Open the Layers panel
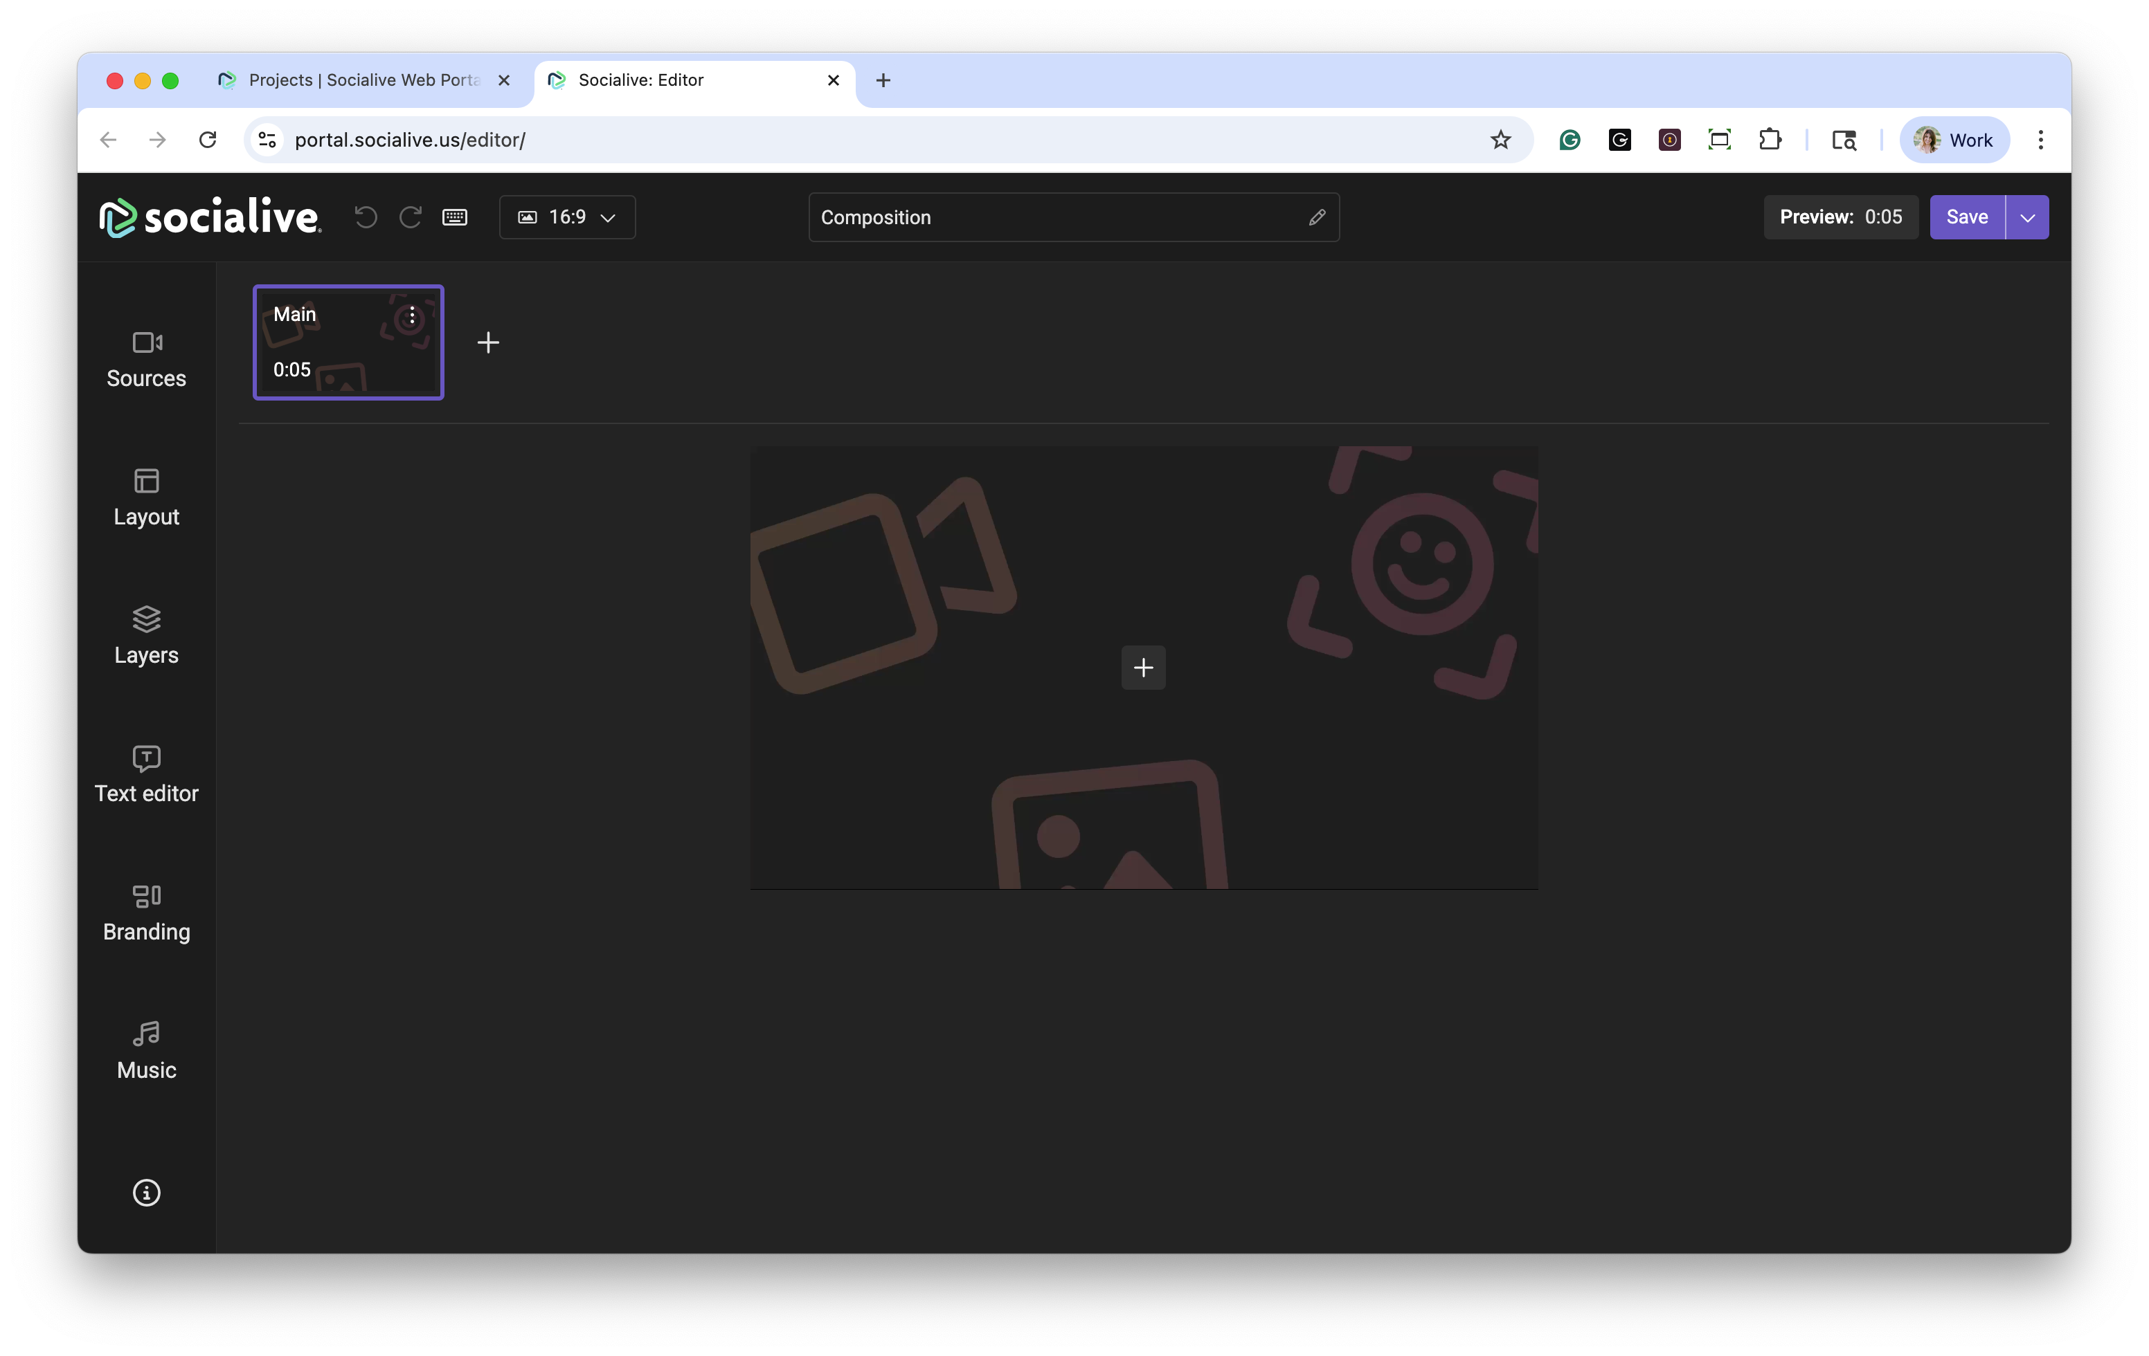Screen dimensions: 2149x1356 click(146, 636)
